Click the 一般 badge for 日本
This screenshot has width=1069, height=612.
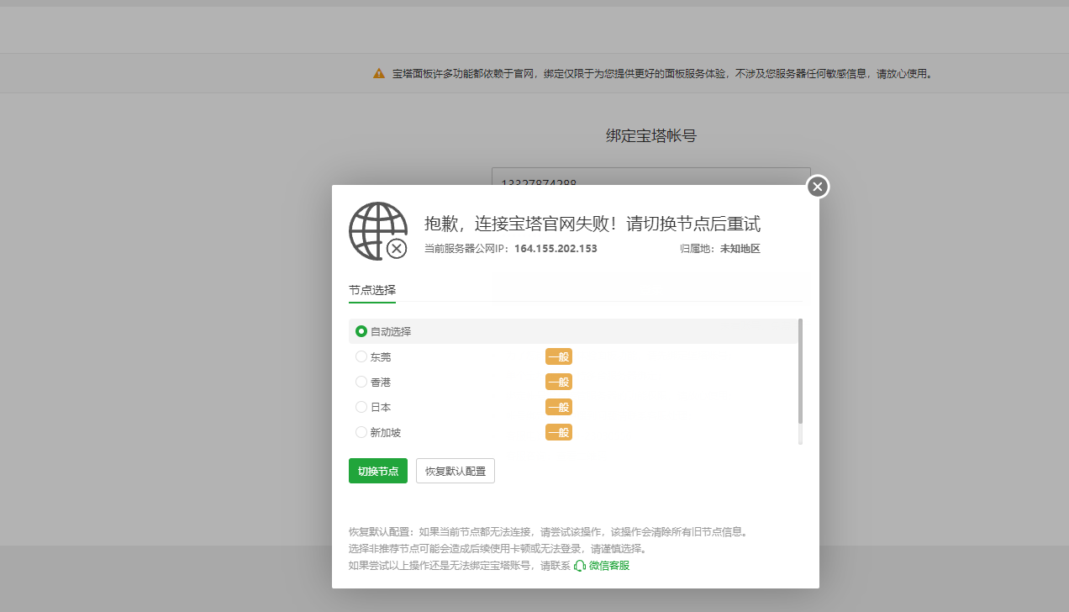tap(559, 407)
